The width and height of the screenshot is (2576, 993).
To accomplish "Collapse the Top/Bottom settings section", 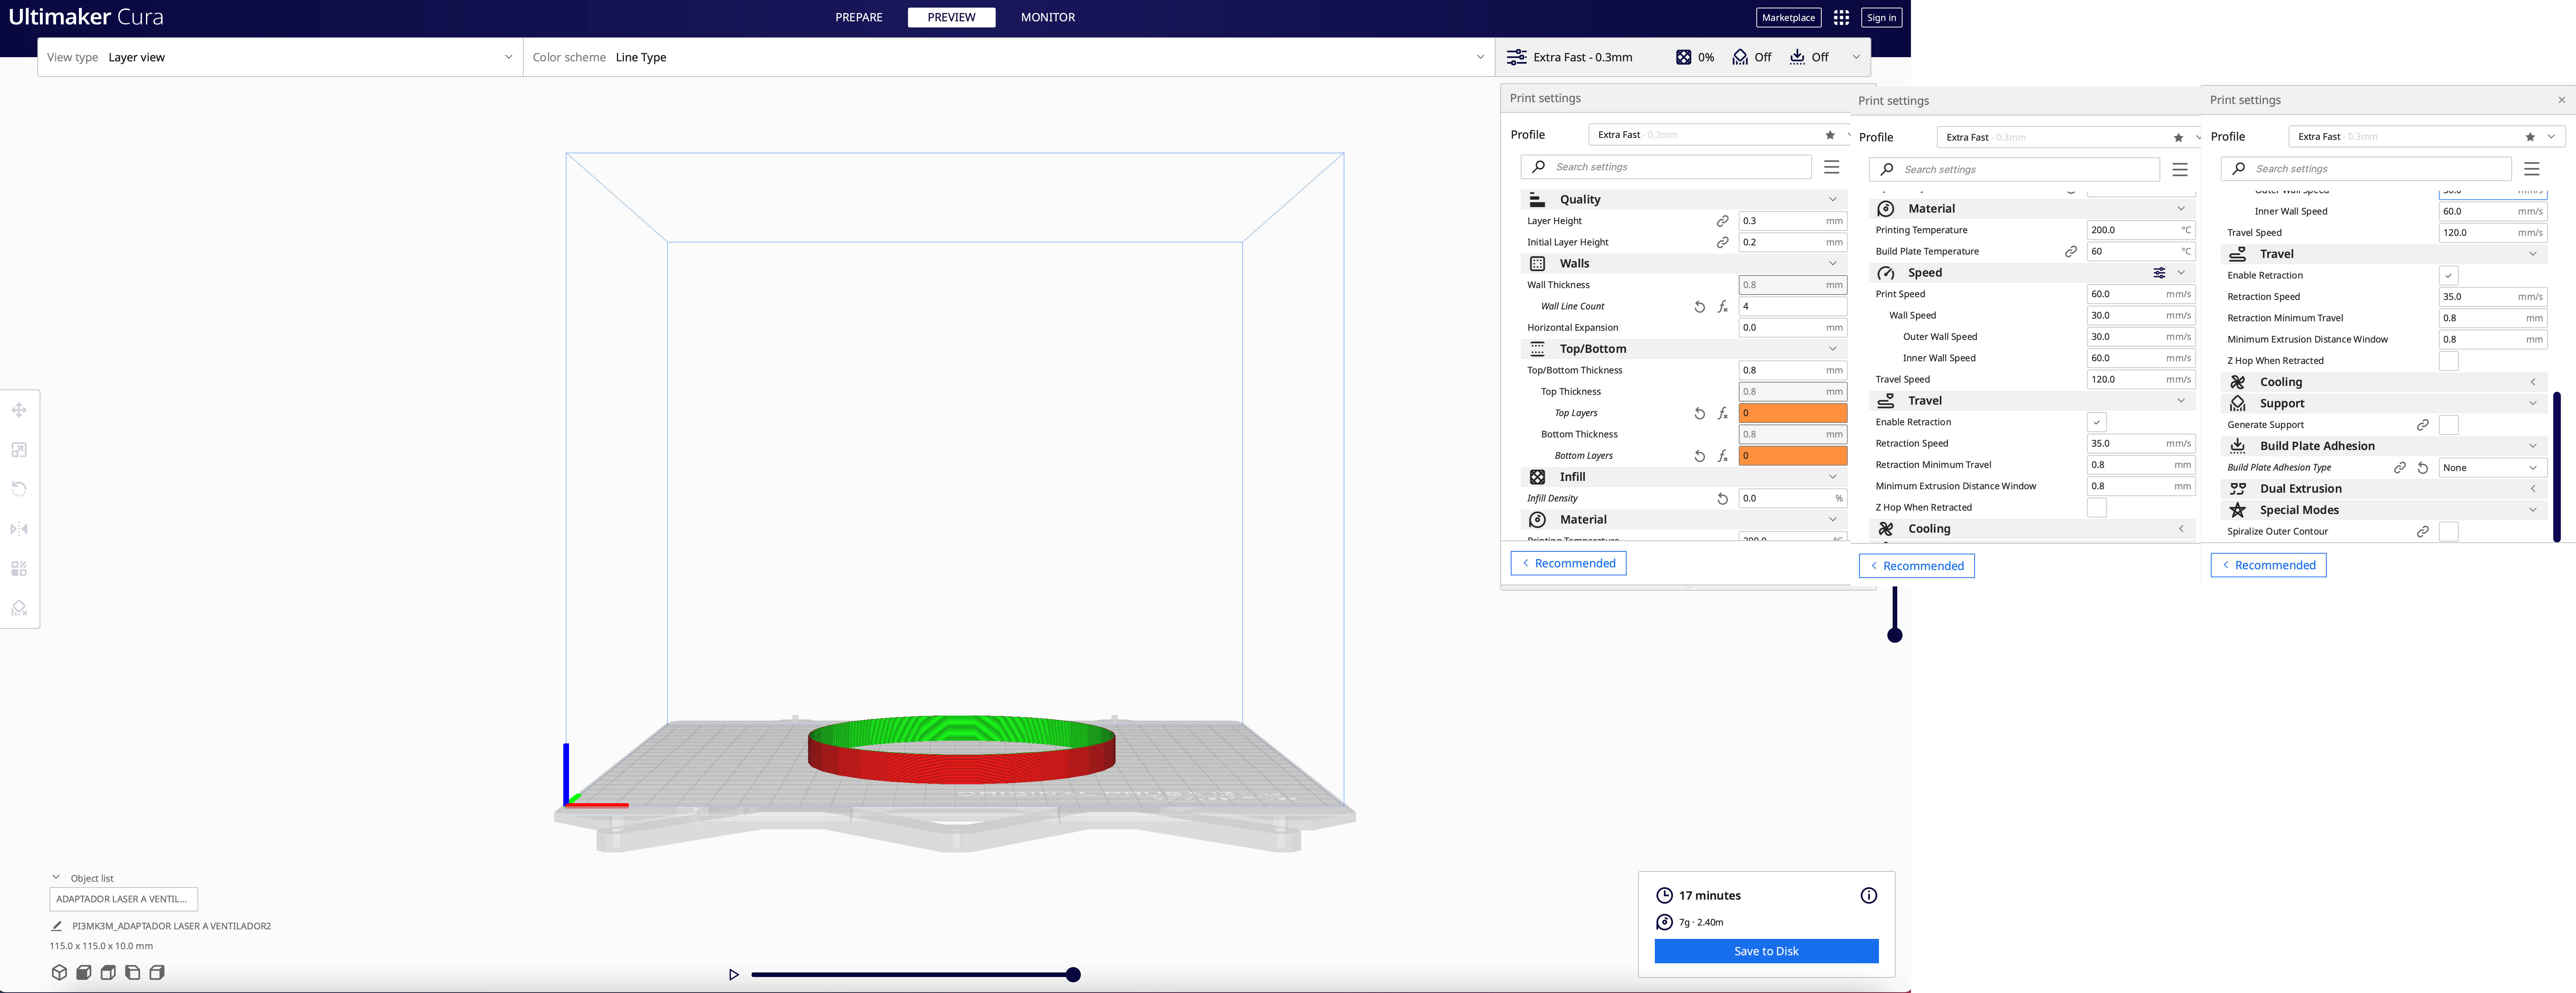I will coord(1684,349).
